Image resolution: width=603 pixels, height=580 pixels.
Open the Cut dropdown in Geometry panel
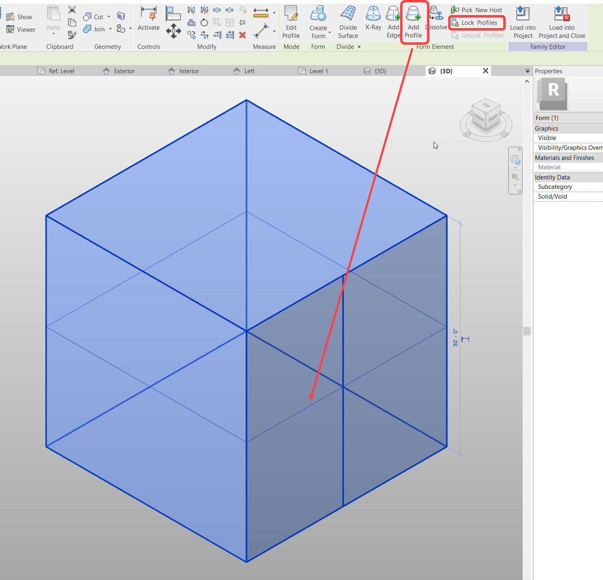click(109, 17)
